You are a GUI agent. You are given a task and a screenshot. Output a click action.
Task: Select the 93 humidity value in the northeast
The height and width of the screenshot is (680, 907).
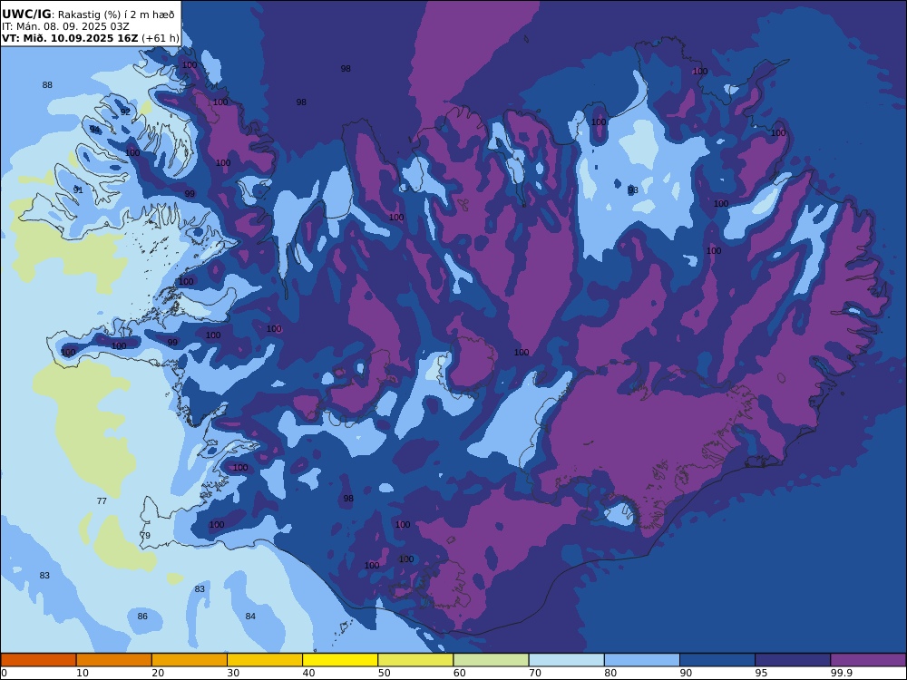tap(633, 189)
